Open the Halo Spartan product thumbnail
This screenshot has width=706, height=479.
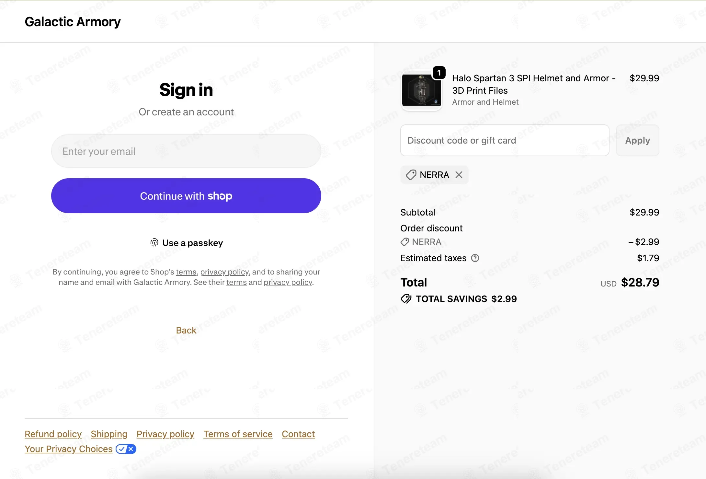[x=422, y=91]
